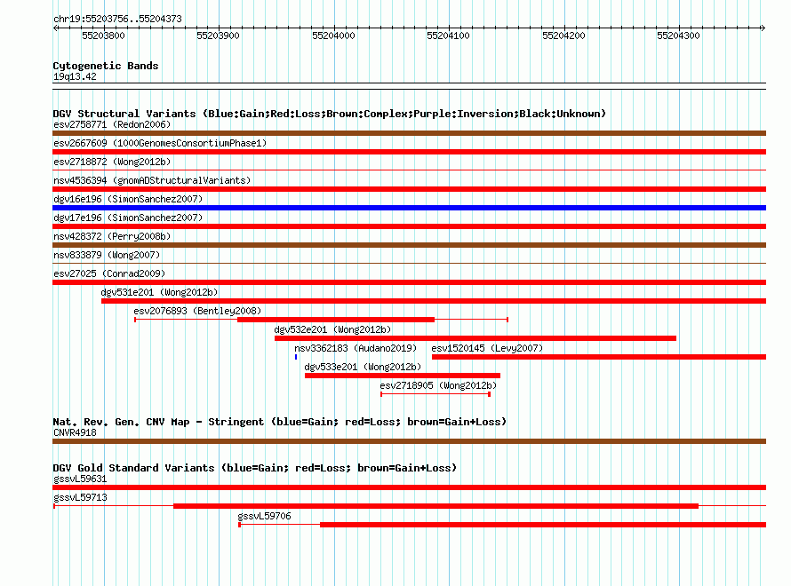The height and width of the screenshot is (586, 791).
Task: Select the red bar under dgv532e201
Action: [475, 338]
